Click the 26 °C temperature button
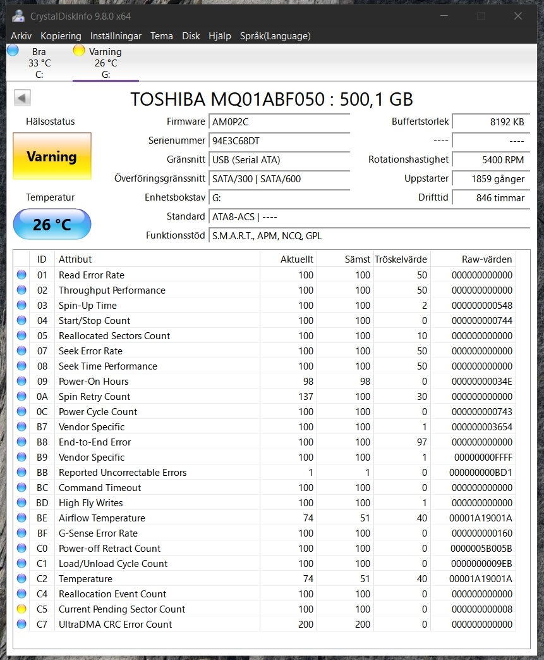The image size is (544, 660). [x=52, y=225]
